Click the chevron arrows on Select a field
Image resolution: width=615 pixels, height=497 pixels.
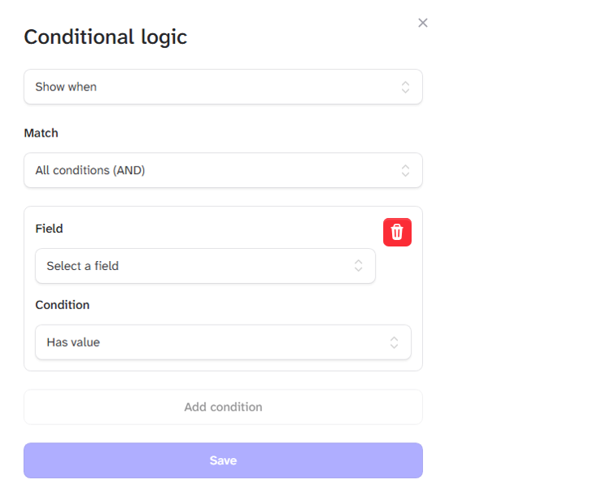(x=358, y=266)
